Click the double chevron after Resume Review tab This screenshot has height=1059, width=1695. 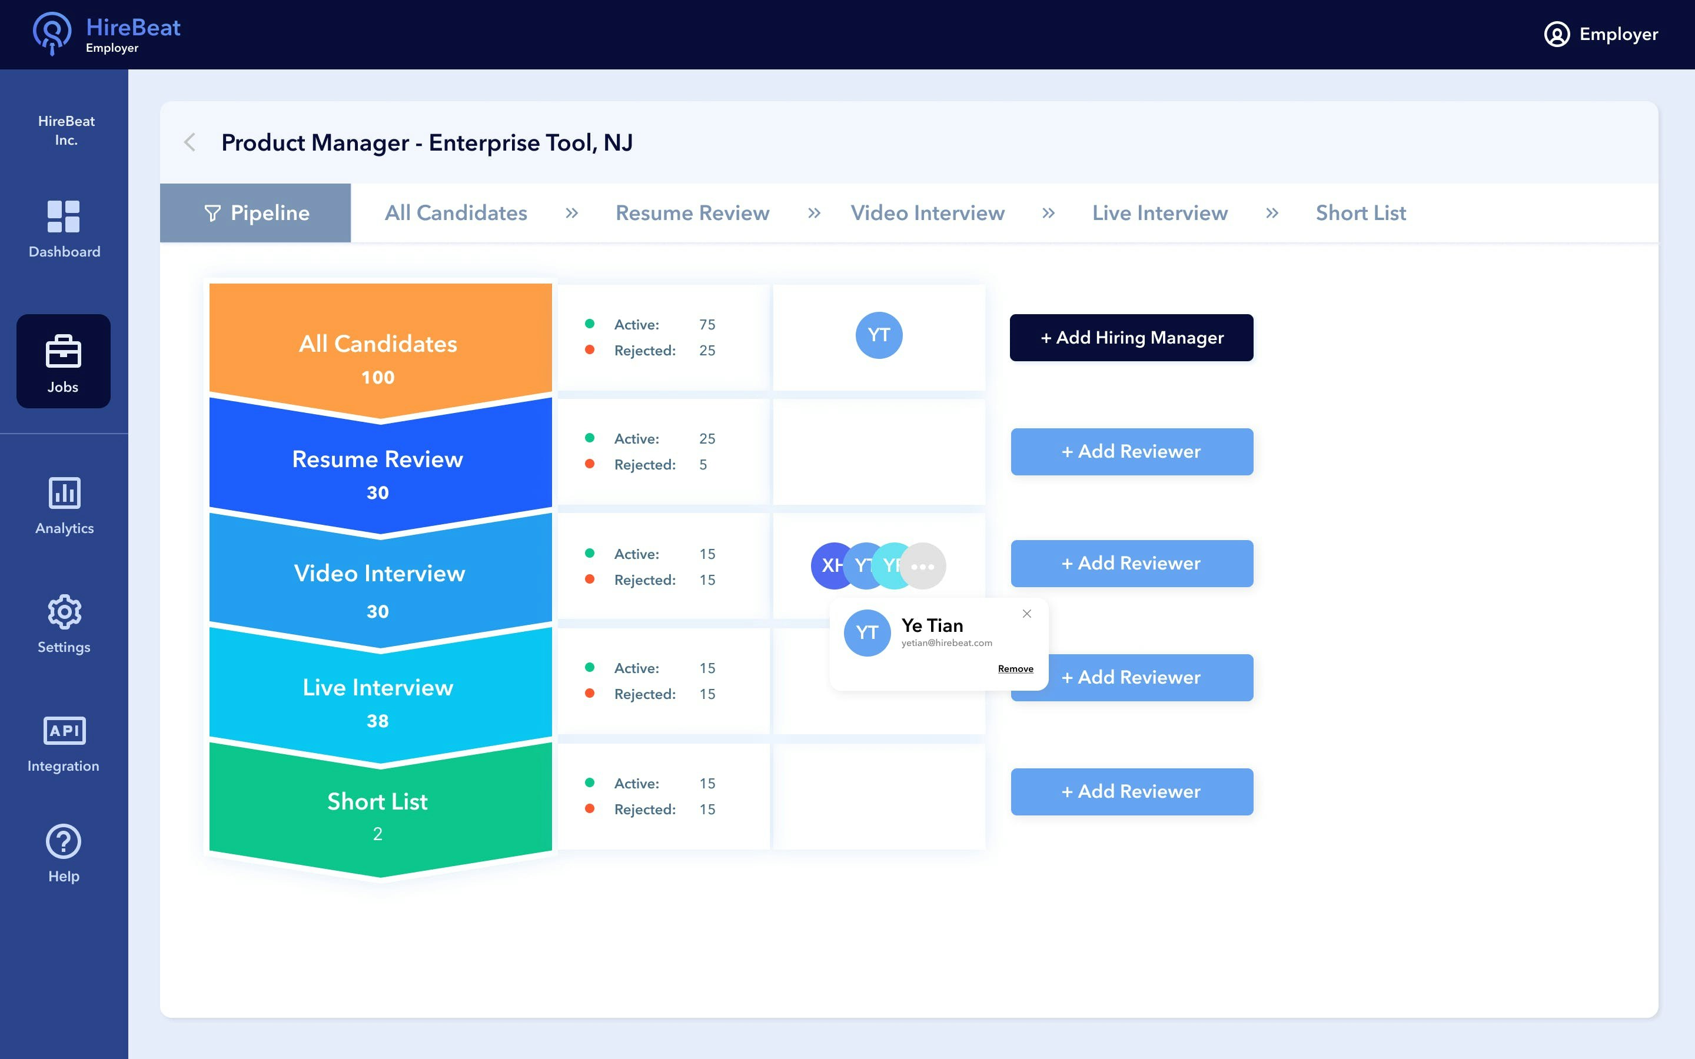pyautogui.click(x=814, y=213)
